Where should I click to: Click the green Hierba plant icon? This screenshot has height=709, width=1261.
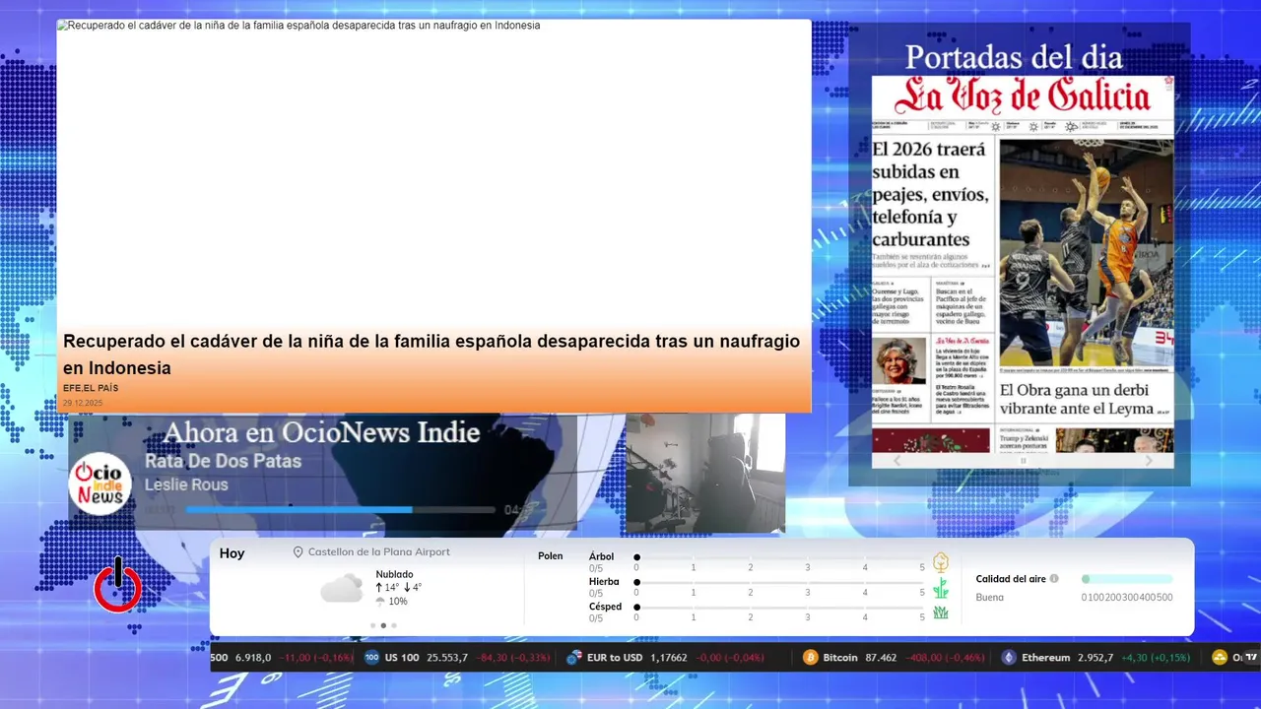(x=941, y=588)
